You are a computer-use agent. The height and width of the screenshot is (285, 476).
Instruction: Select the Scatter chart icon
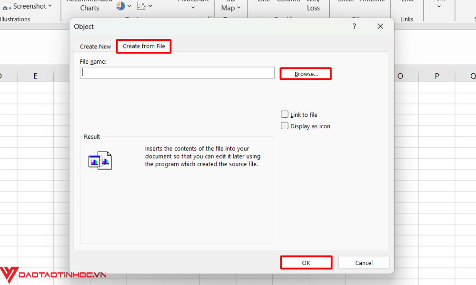[140, 6]
